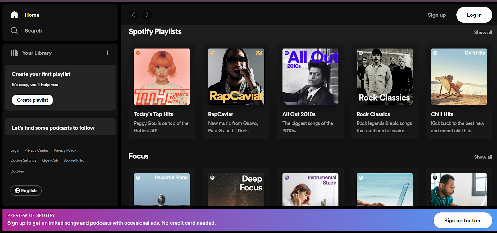Click the Rock Classics title text
Image resolution: width=497 pixels, height=233 pixels.
[x=373, y=114]
